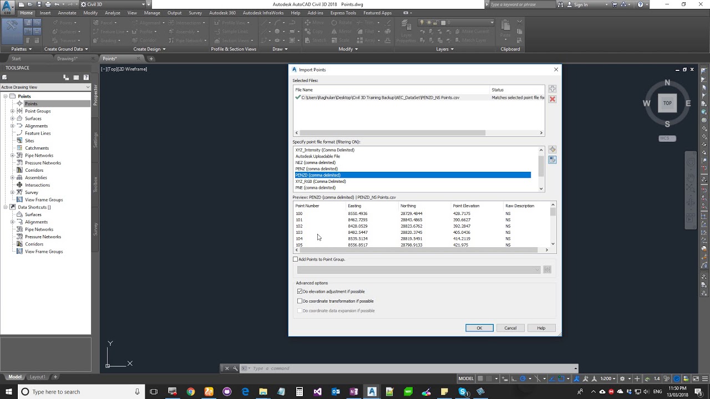The height and width of the screenshot is (399, 710).
Task: Open the Survey ribbon tab
Action: click(195, 13)
